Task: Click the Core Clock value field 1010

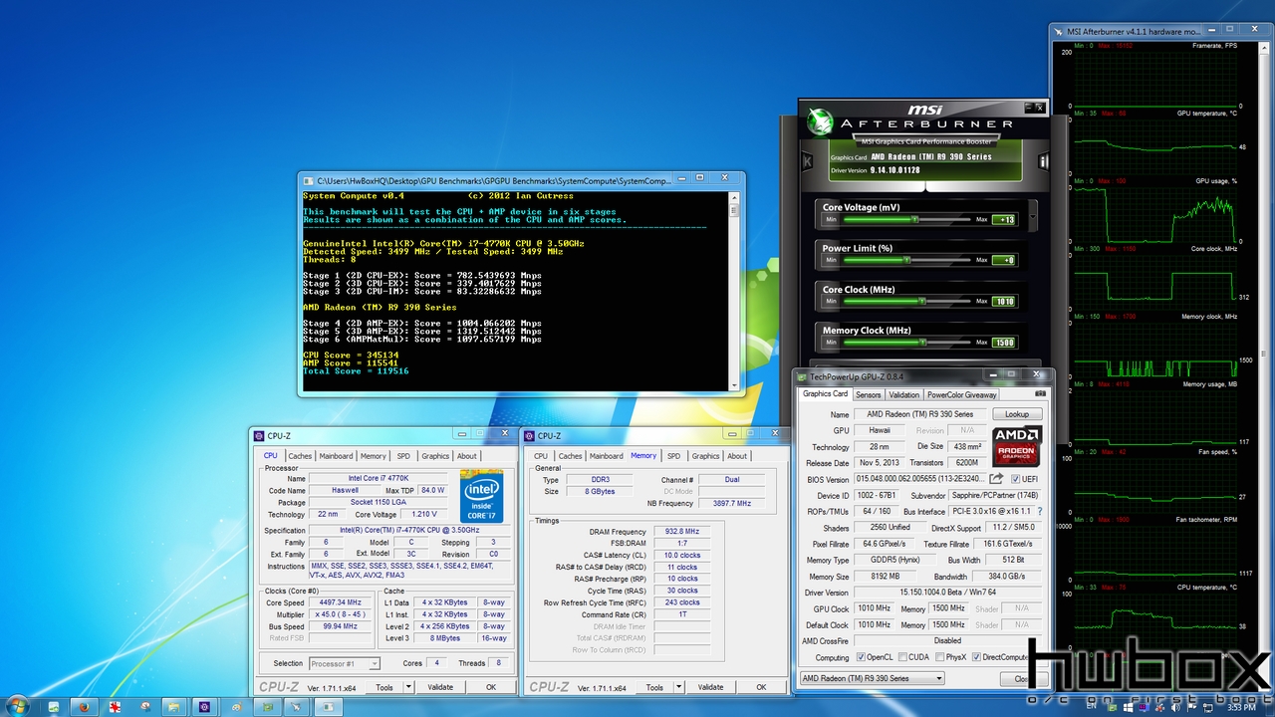Action: coord(1003,301)
